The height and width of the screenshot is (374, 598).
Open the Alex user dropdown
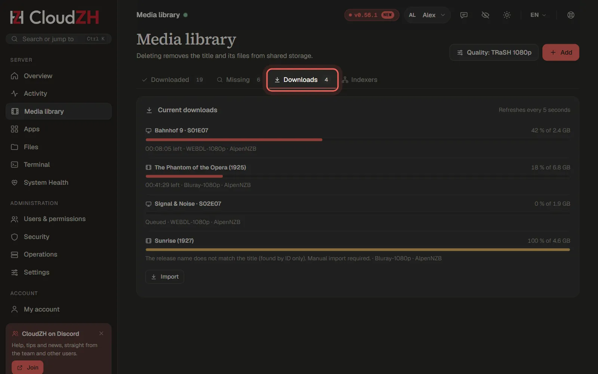(427, 15)
